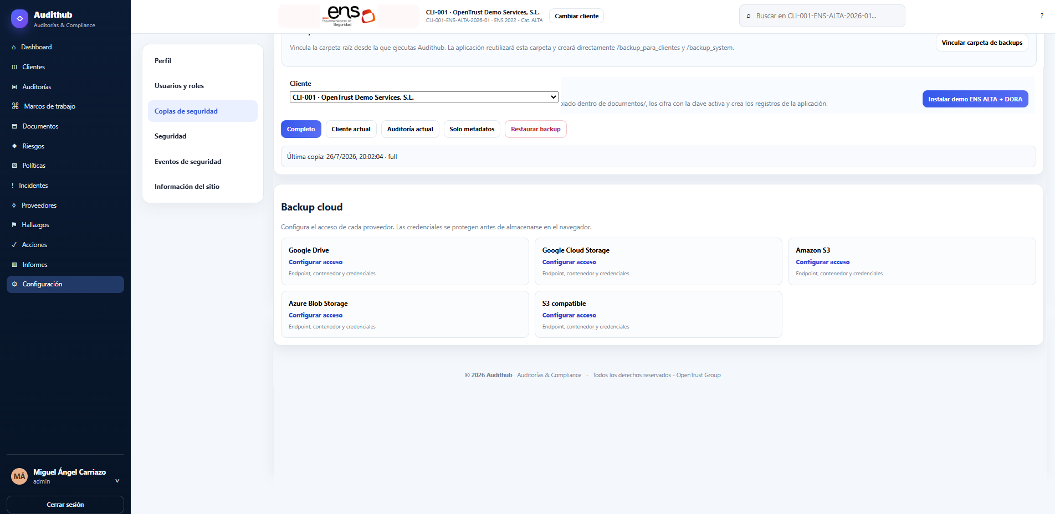
Task: Click the Documentos sidebar icon
Action: point(14,126)
